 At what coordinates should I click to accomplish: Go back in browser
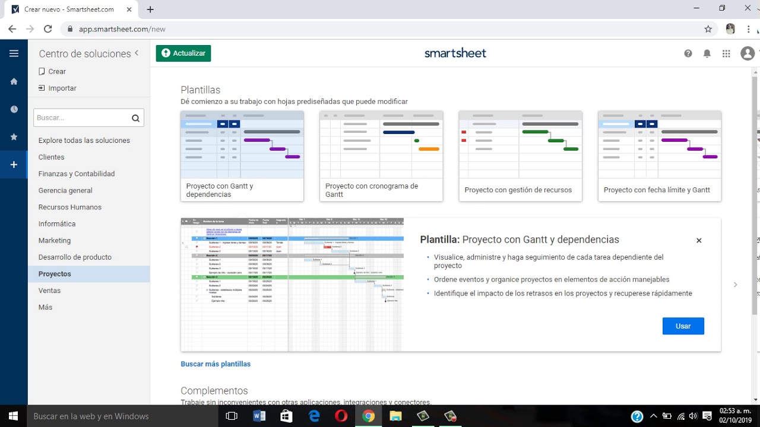tap(12, 28)
